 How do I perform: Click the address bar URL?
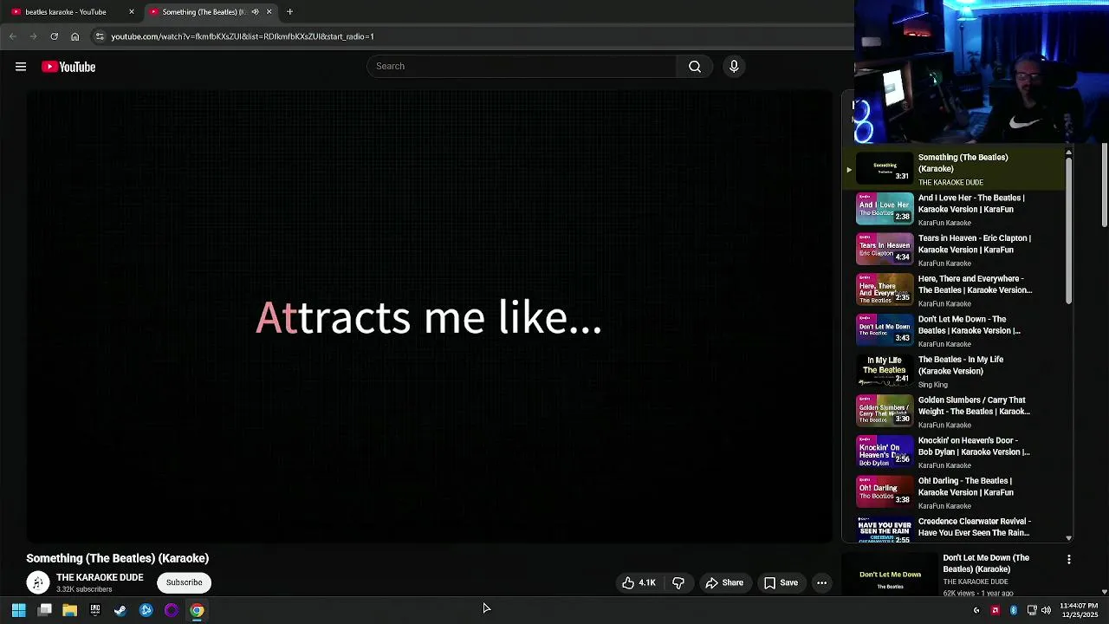243,36
